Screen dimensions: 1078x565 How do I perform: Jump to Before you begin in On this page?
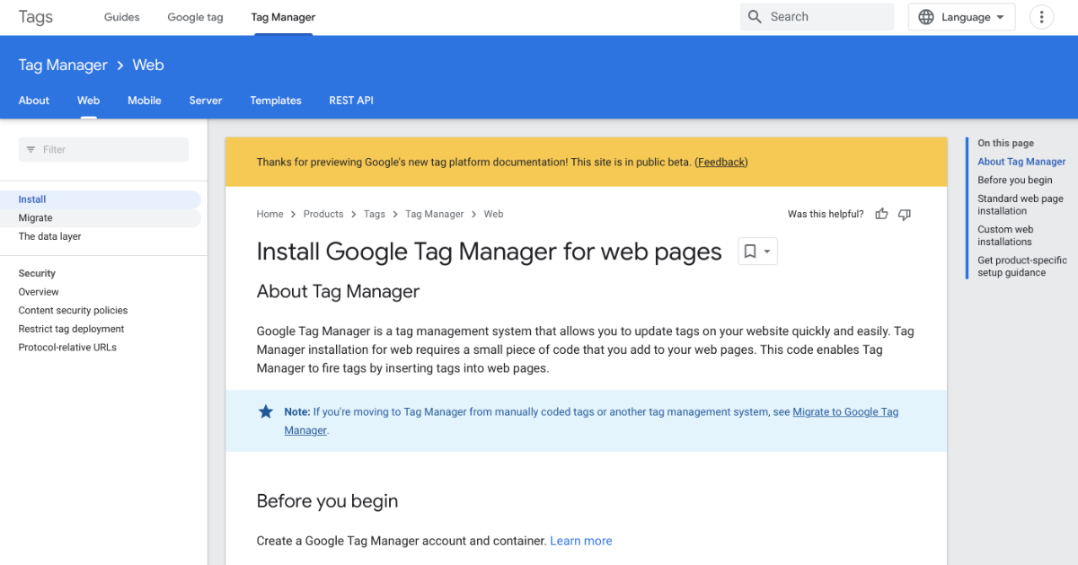pyautogui.click(x=1015, y=180)
